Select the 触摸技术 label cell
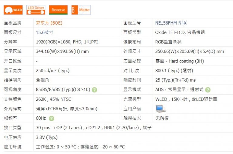Image resolution: width=233 pixels, height=154 pixels. [132, 118]
